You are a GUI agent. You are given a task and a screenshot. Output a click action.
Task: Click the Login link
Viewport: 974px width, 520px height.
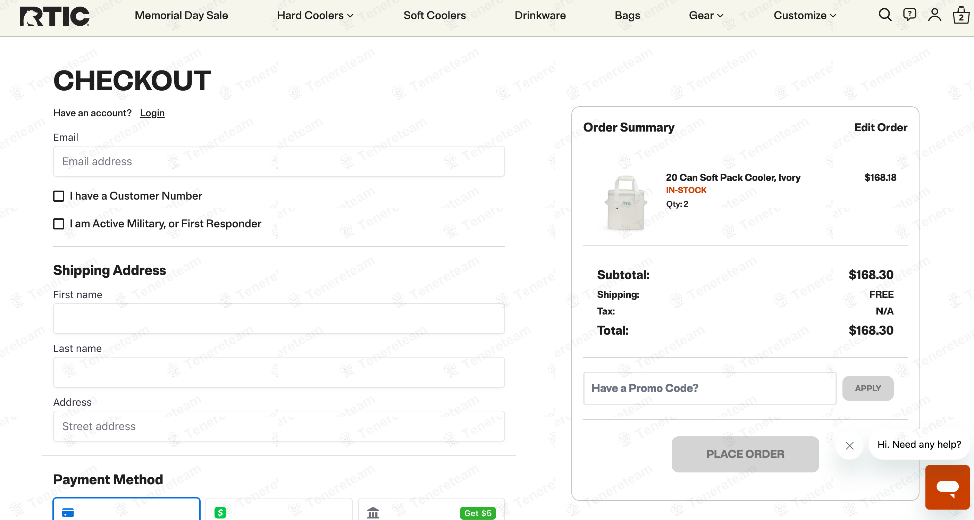click(152, 113)
